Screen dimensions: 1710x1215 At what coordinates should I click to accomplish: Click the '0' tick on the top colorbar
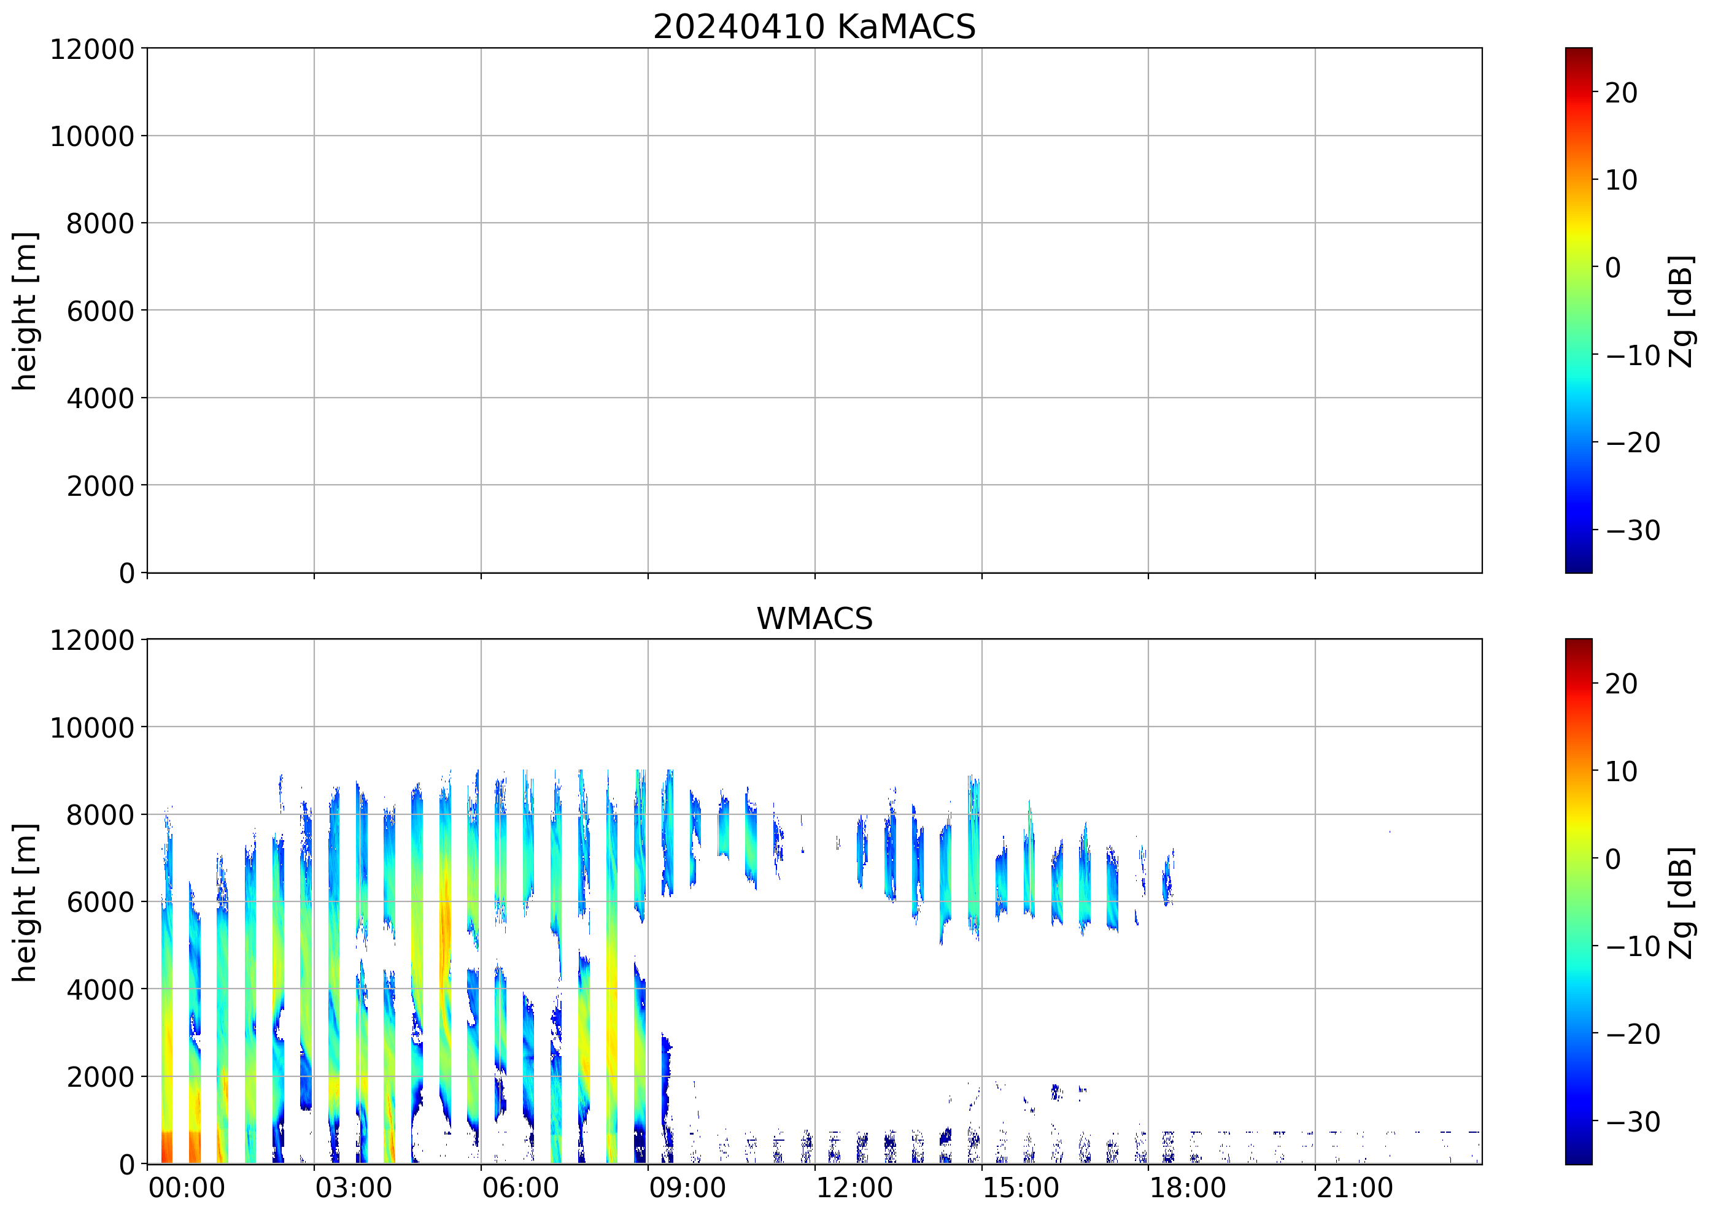1612,267
